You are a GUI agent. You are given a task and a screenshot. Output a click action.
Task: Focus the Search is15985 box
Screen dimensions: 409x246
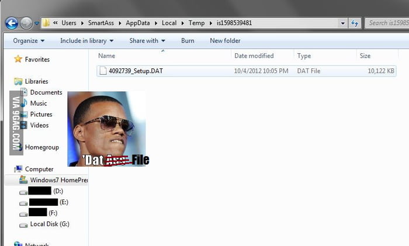pyautogui.click(x=387, y=23)
